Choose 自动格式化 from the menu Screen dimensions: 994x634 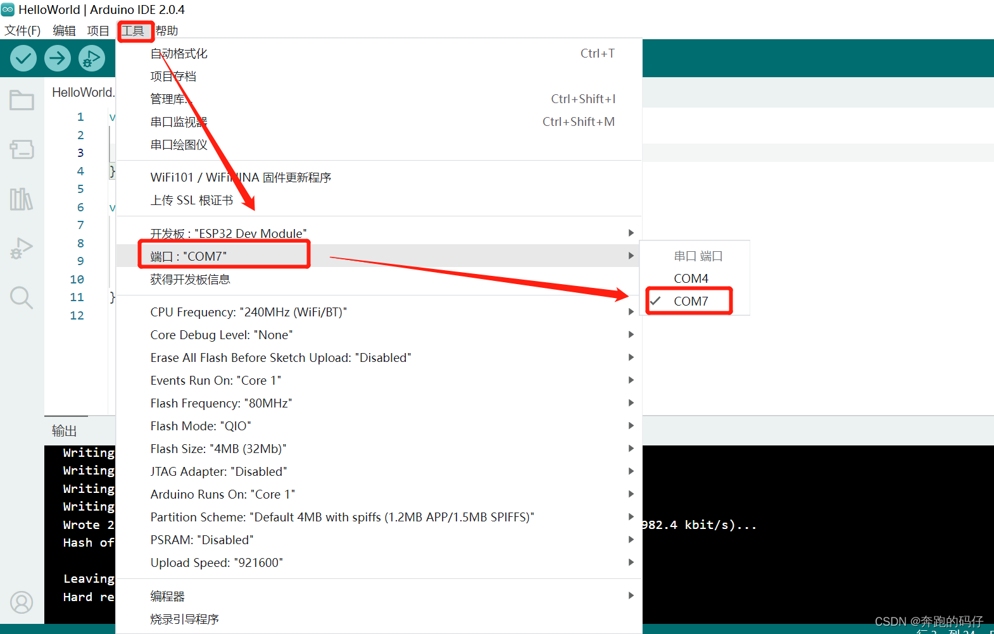(x=379, y=54)
